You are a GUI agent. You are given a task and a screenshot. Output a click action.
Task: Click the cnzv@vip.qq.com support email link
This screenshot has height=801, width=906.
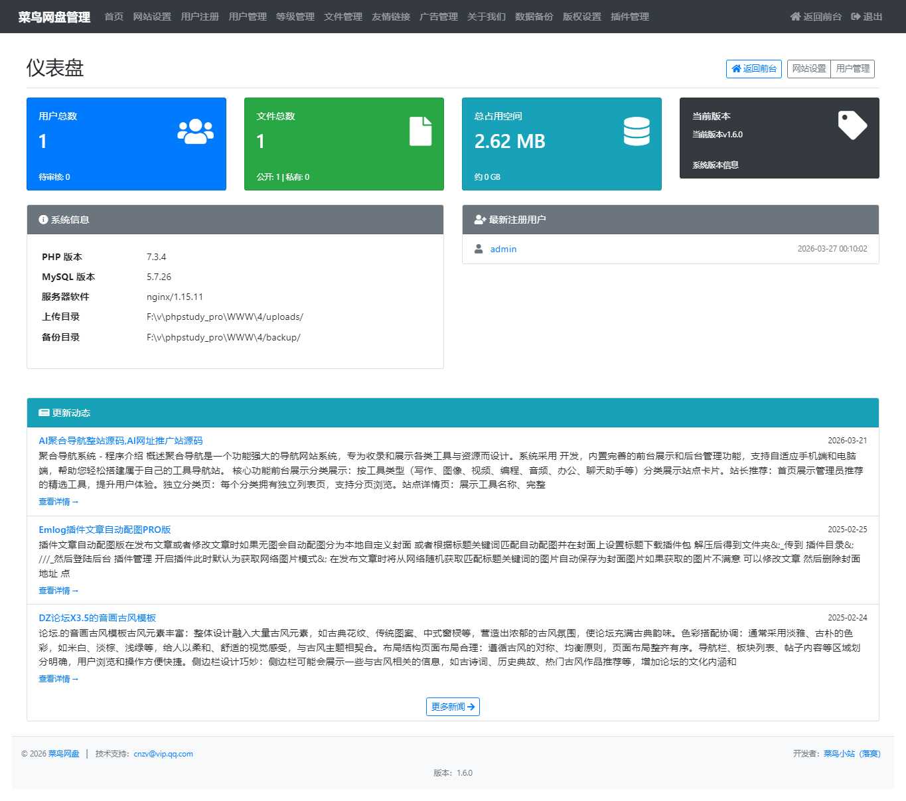coord(163,754)
